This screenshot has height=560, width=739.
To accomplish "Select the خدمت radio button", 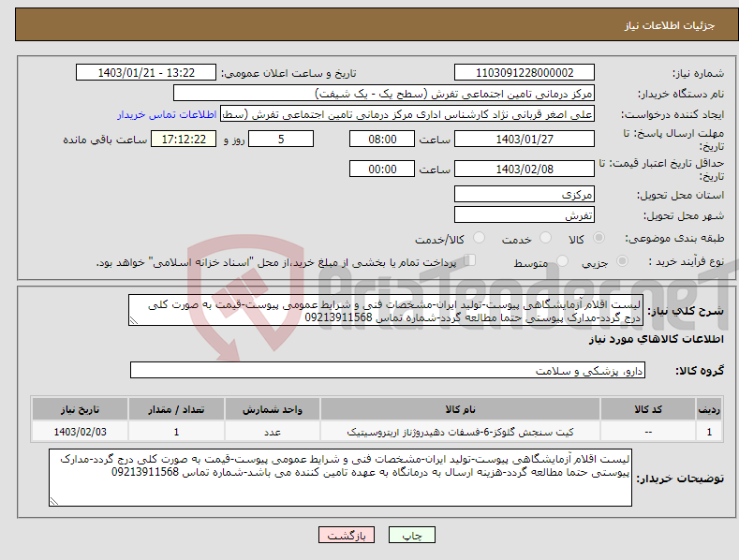I will (545, 238).
